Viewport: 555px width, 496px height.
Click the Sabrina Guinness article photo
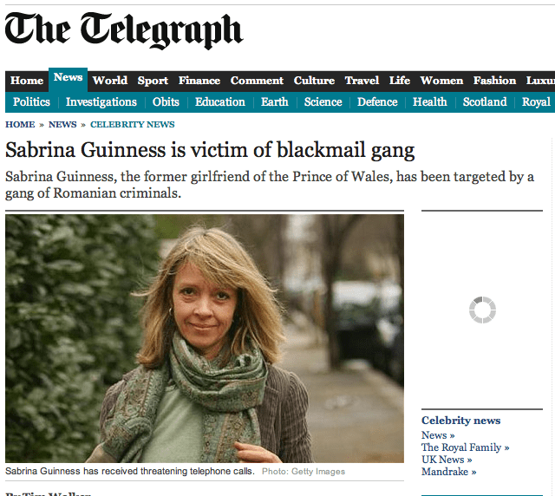pos(205,338)
